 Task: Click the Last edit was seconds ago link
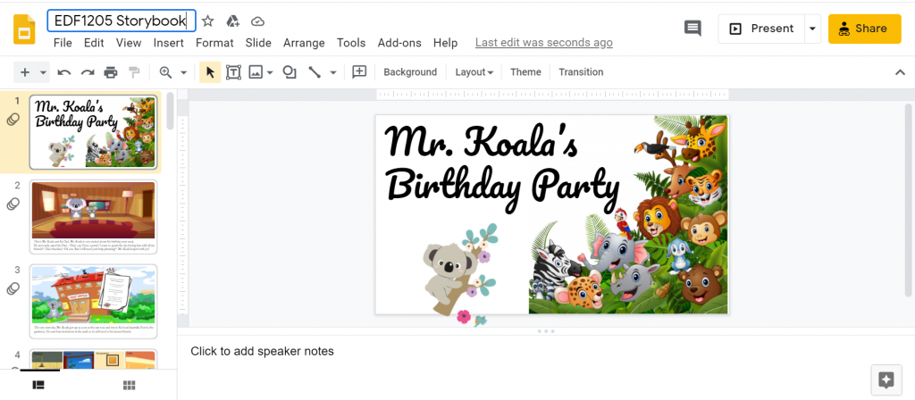coord(544,43)
